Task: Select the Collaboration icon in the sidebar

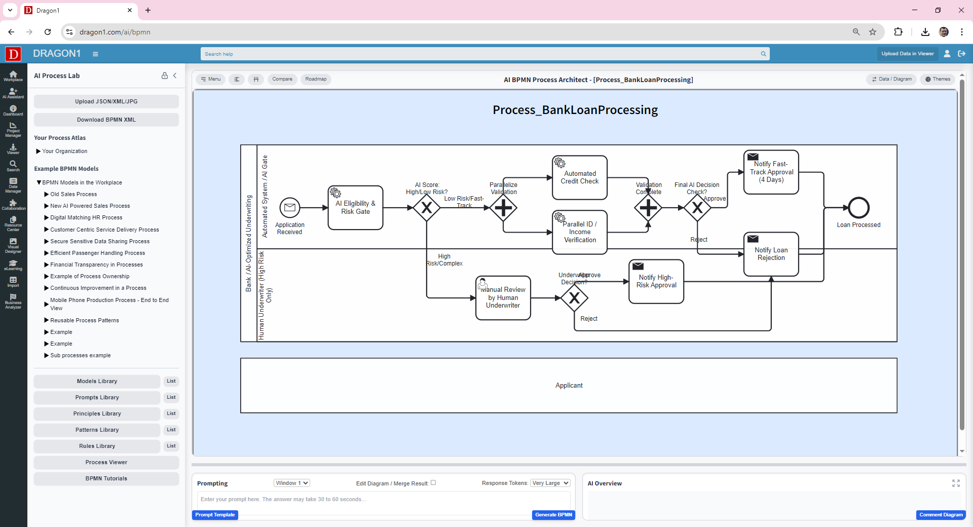Action: (x=13, y=205)
